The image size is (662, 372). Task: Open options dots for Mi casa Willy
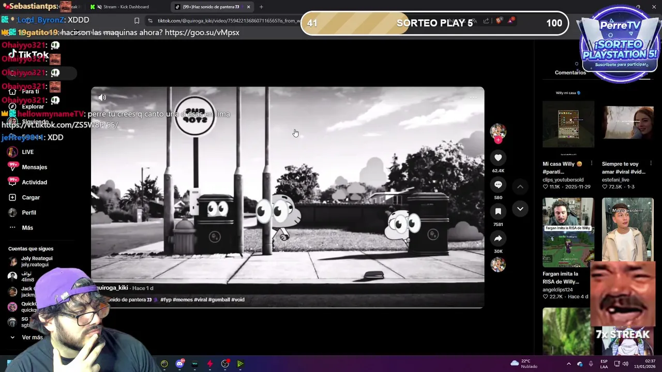[592, 164]
